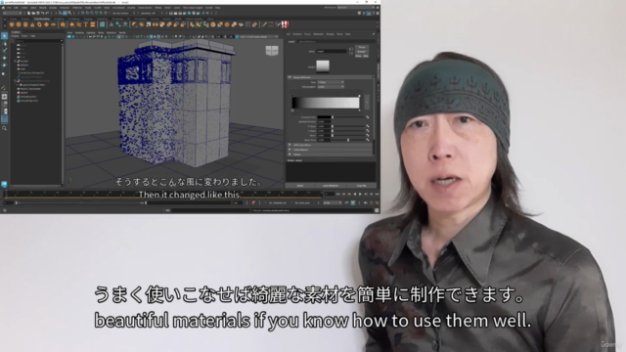Click the ViewCube in the viewport
The width and height of the screenshot is (626, 352).
point(272,51)
